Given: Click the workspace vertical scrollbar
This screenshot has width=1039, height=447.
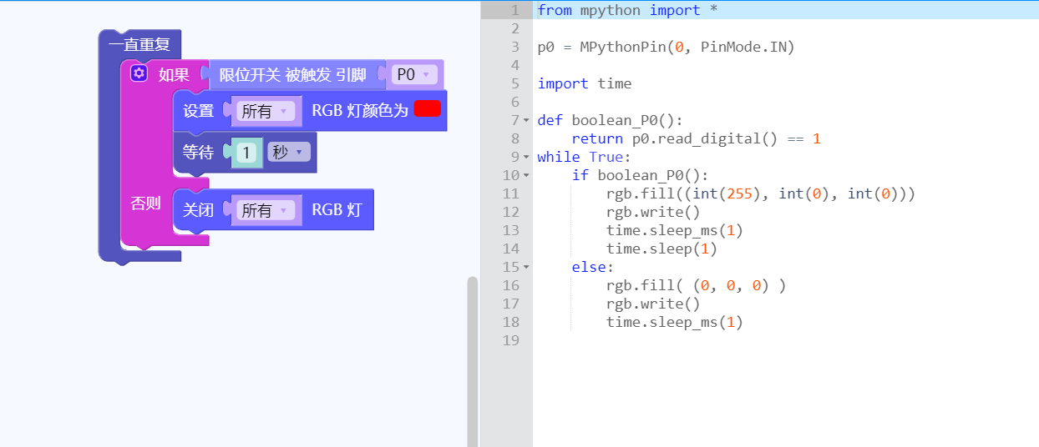Looking at the screenshot, I should pyautogui.click(x=472, y=359).
